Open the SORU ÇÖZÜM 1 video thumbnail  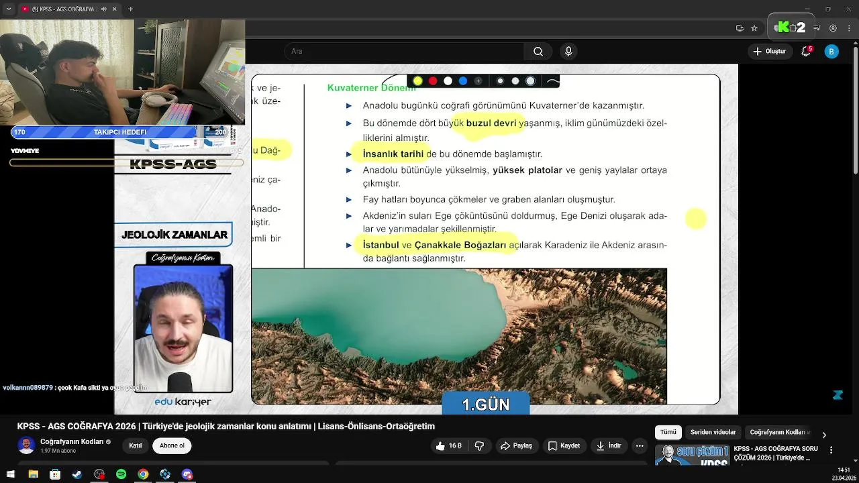click(692, 455)
